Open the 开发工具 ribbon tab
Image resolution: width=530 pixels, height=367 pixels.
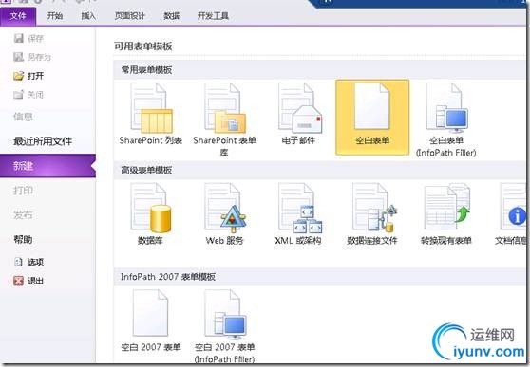tap(213, 15)
